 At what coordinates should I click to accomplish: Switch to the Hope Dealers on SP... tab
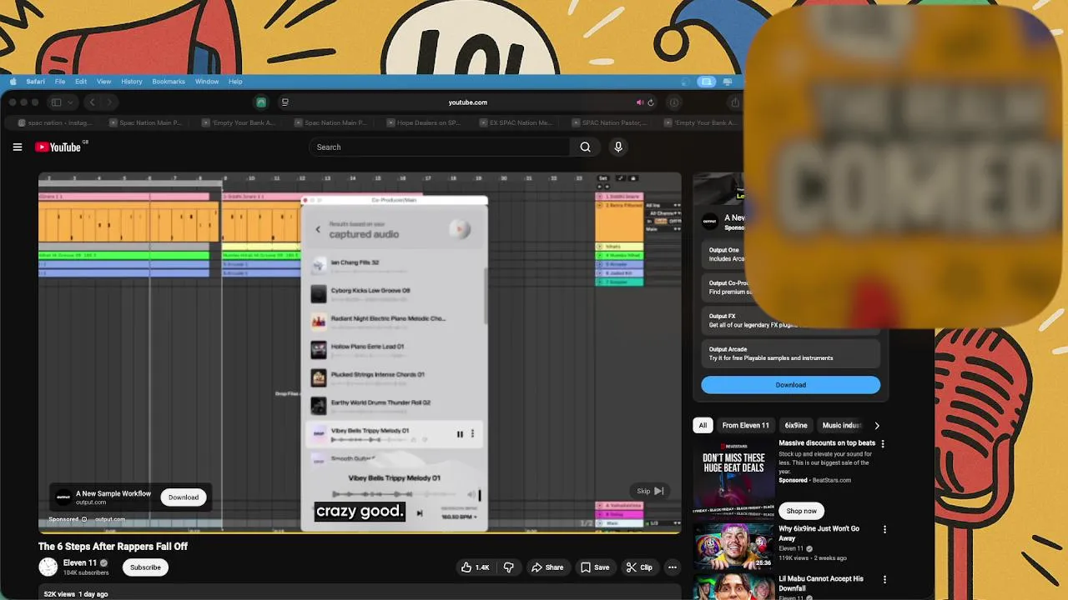(x=424, y=122)
